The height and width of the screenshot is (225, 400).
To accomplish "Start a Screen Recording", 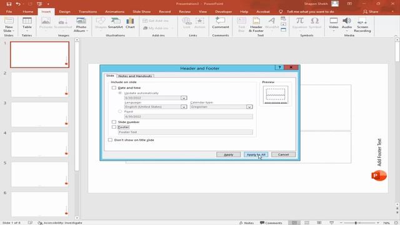I will (362, 24).
